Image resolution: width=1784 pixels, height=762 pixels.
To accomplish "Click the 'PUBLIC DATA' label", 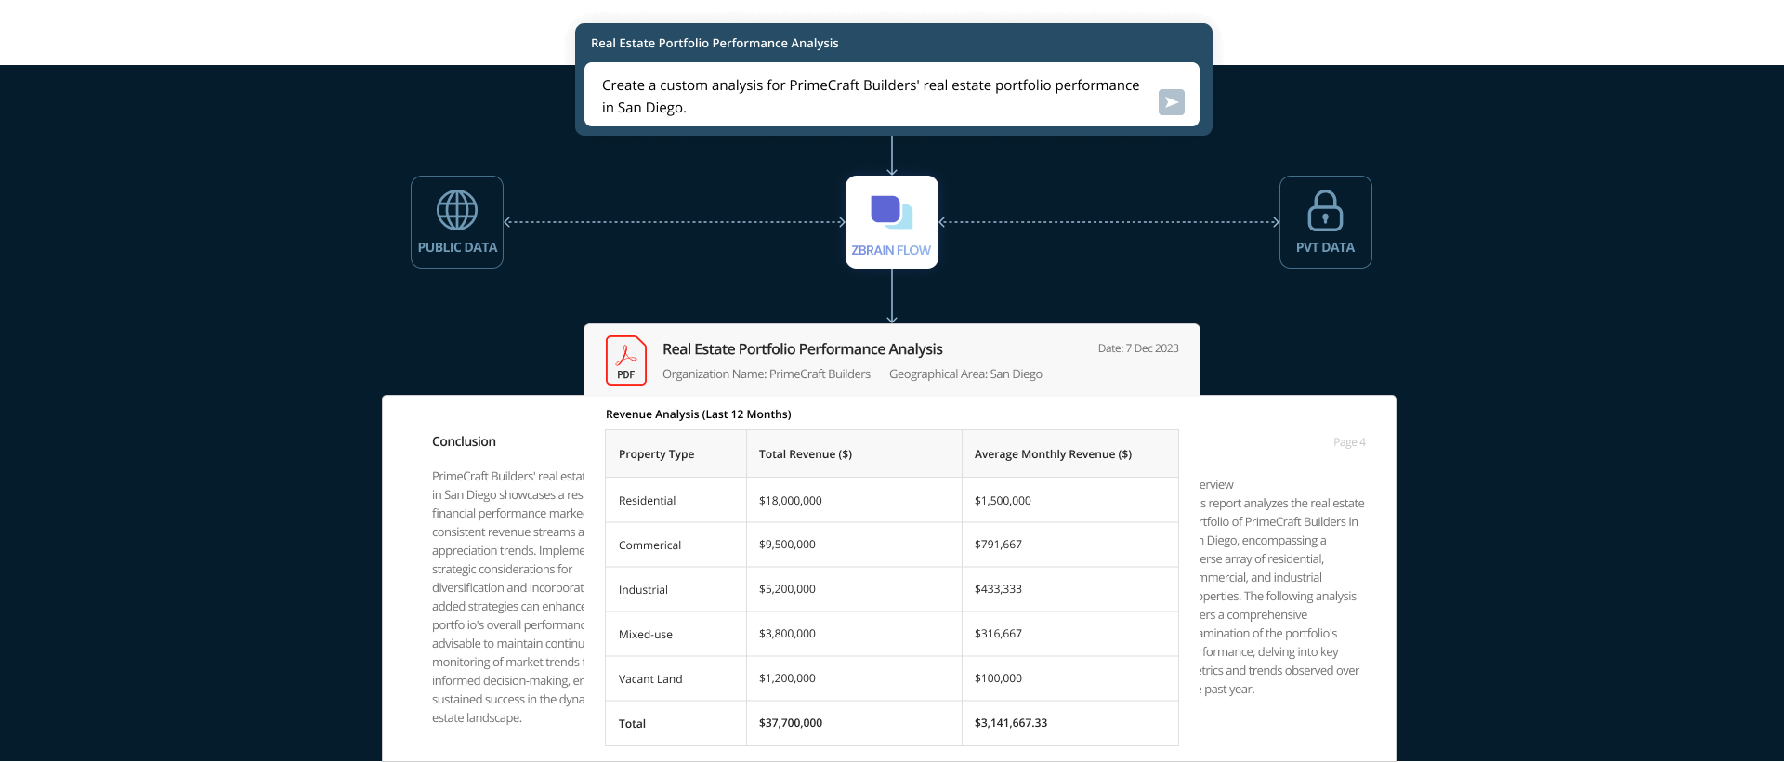I will point(457,247).
